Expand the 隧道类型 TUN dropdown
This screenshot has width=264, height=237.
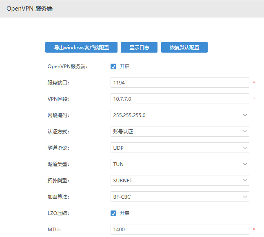(180, 164)
